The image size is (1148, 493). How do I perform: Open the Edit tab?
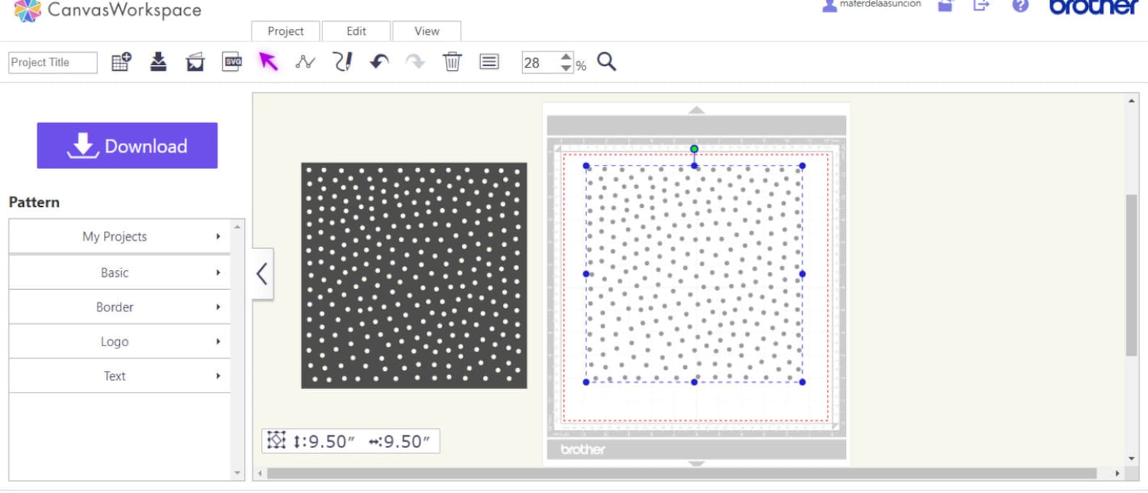[x=356, y=31]
